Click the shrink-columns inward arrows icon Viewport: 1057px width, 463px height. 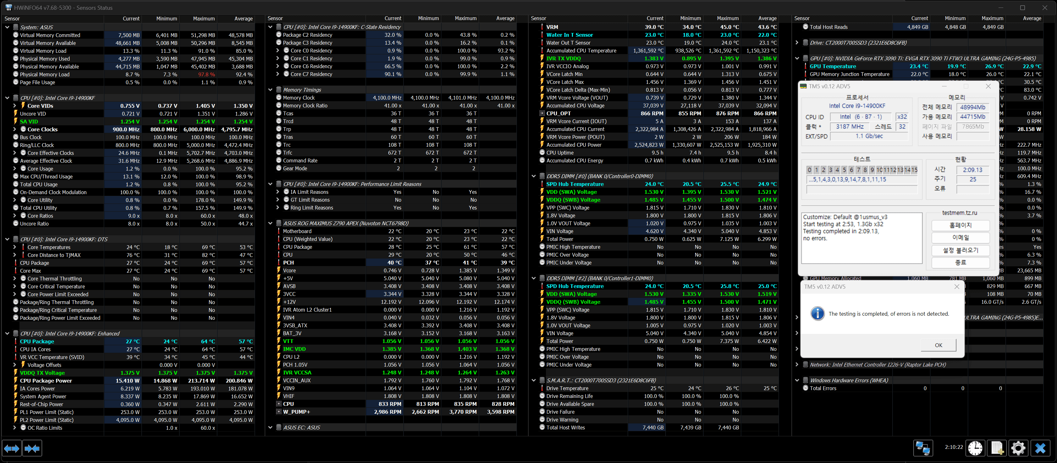[x=32, y=448]
